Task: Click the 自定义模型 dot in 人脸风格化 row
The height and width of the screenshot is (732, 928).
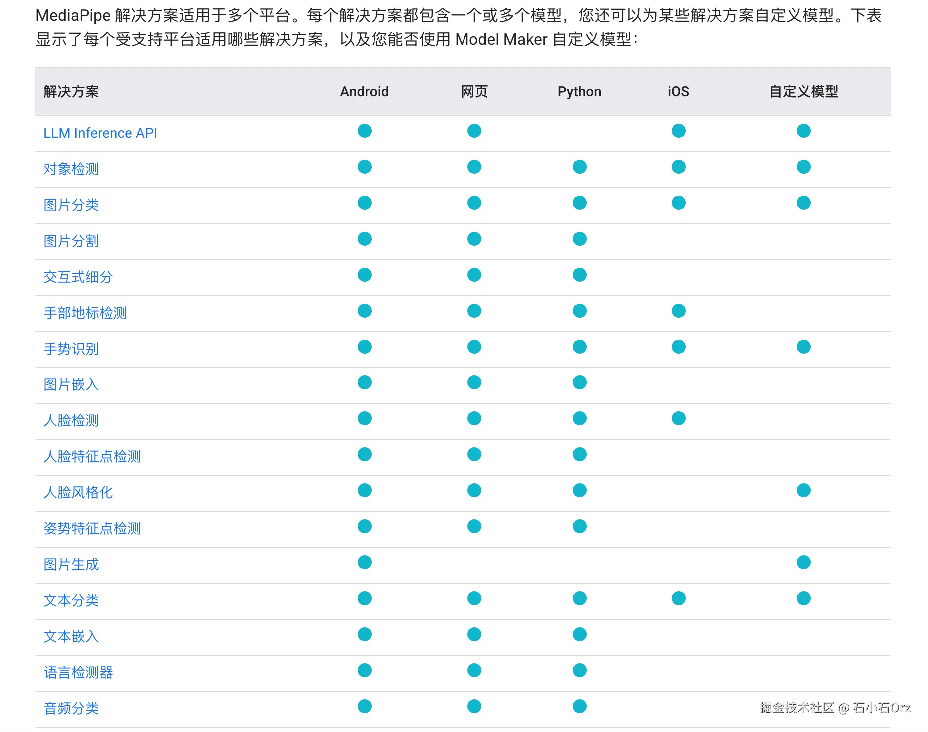Action: 804,490
